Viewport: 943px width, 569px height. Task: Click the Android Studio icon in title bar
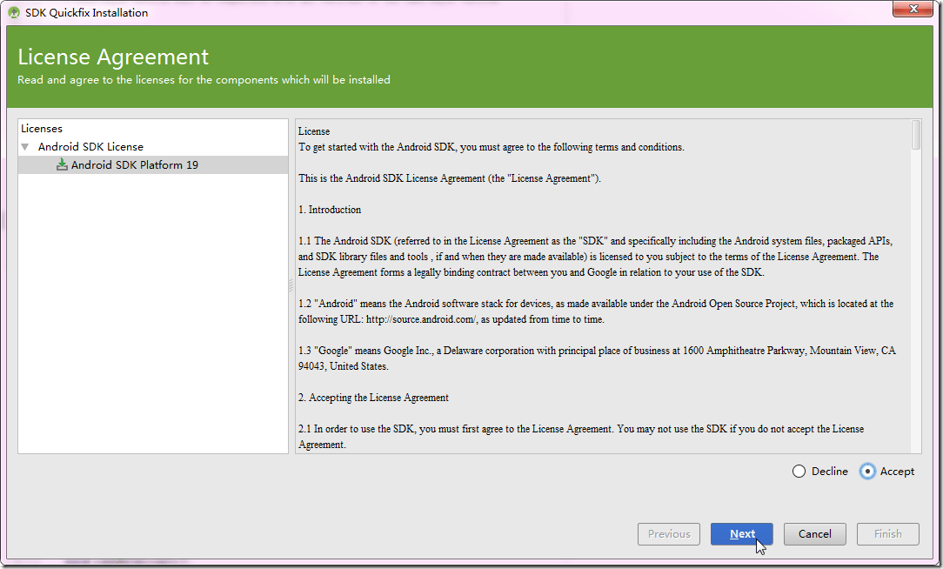click(x=14, y=13)
